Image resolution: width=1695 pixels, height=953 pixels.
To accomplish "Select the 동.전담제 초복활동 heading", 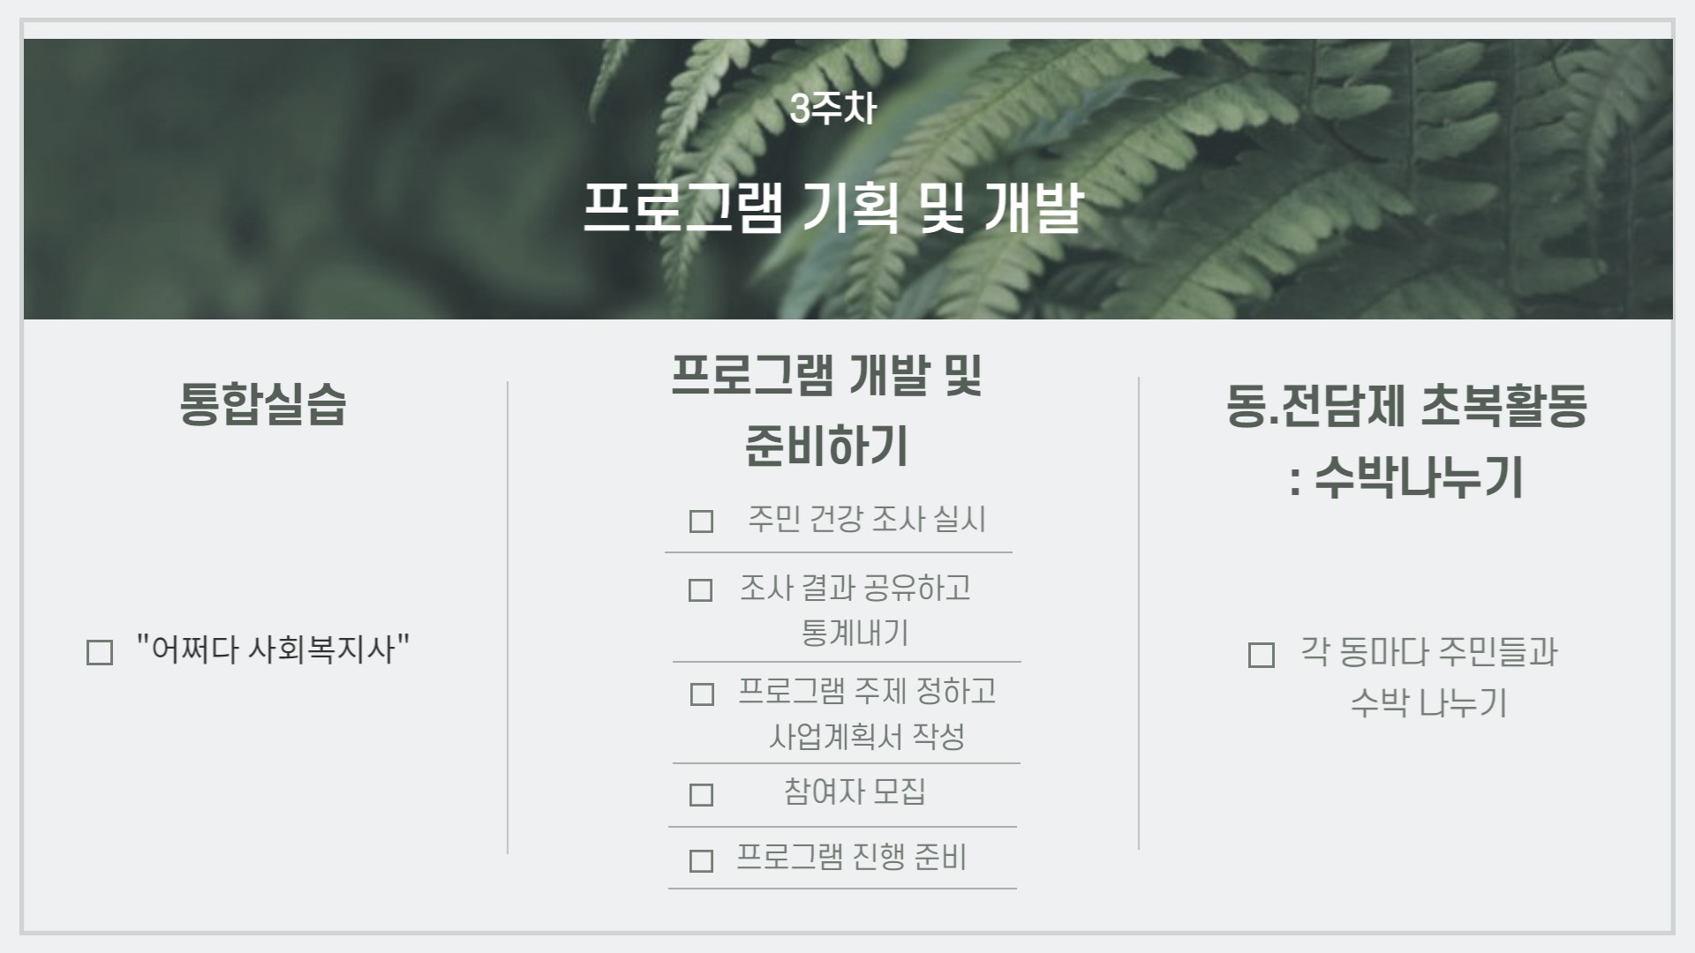I will [1406, 406].
